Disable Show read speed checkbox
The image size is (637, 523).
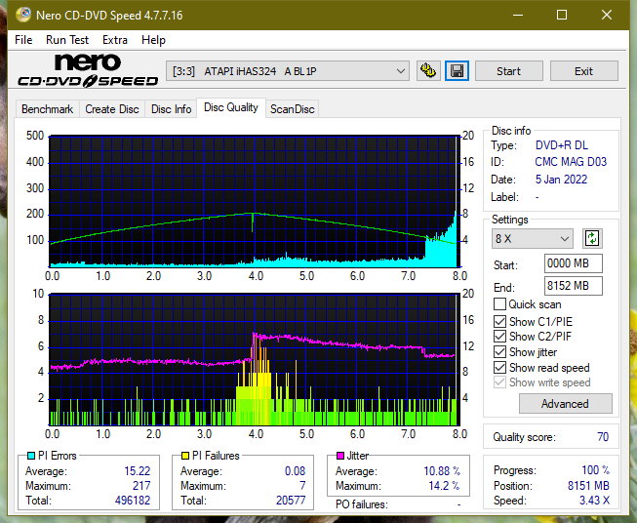point(499,367)
